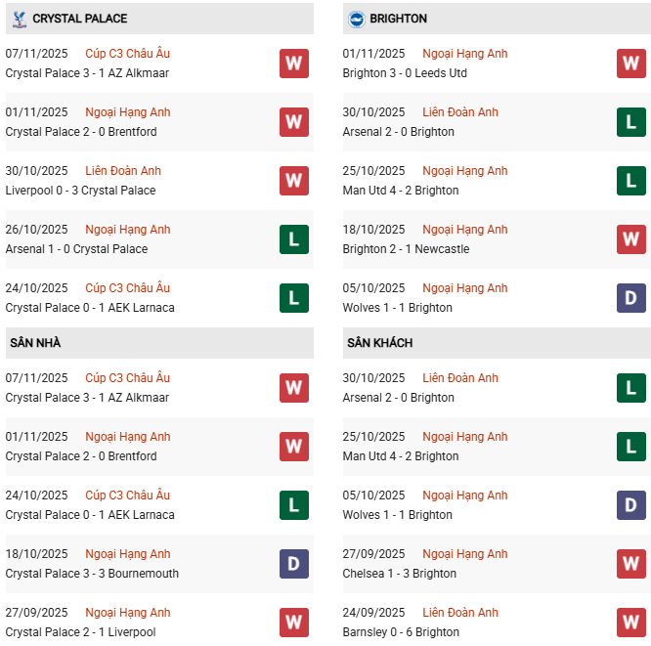651x646 pixels.
Task: Select W badge for Brighton 2-1 Newcastle
Action: coord(631,239)
